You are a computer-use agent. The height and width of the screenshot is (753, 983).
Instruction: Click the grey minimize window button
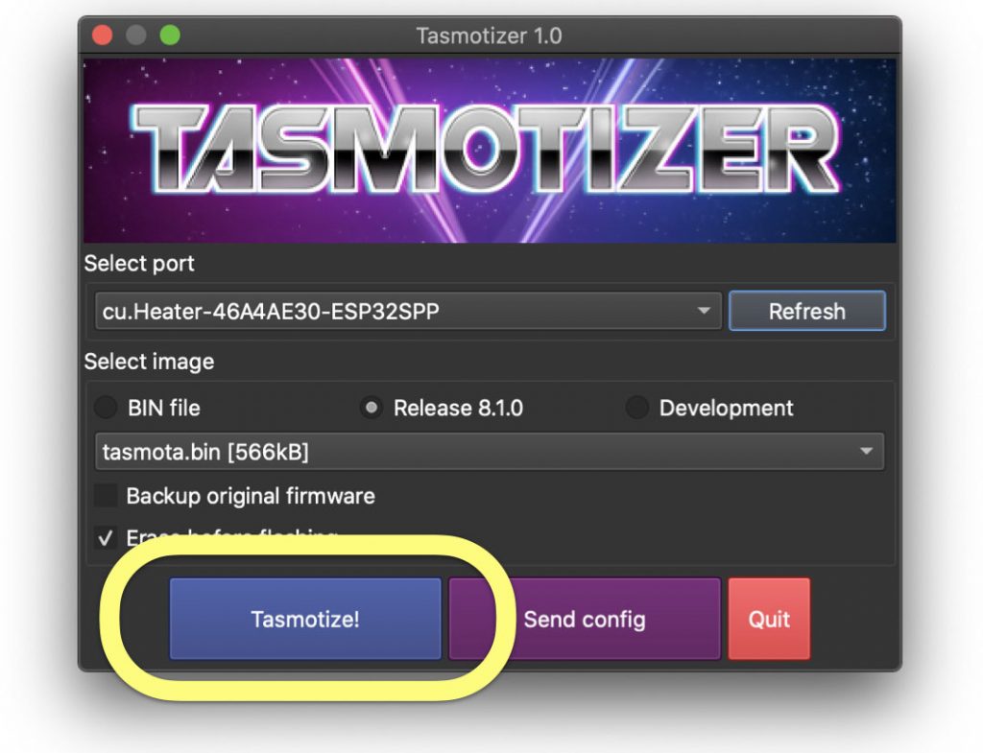[136, 35]
